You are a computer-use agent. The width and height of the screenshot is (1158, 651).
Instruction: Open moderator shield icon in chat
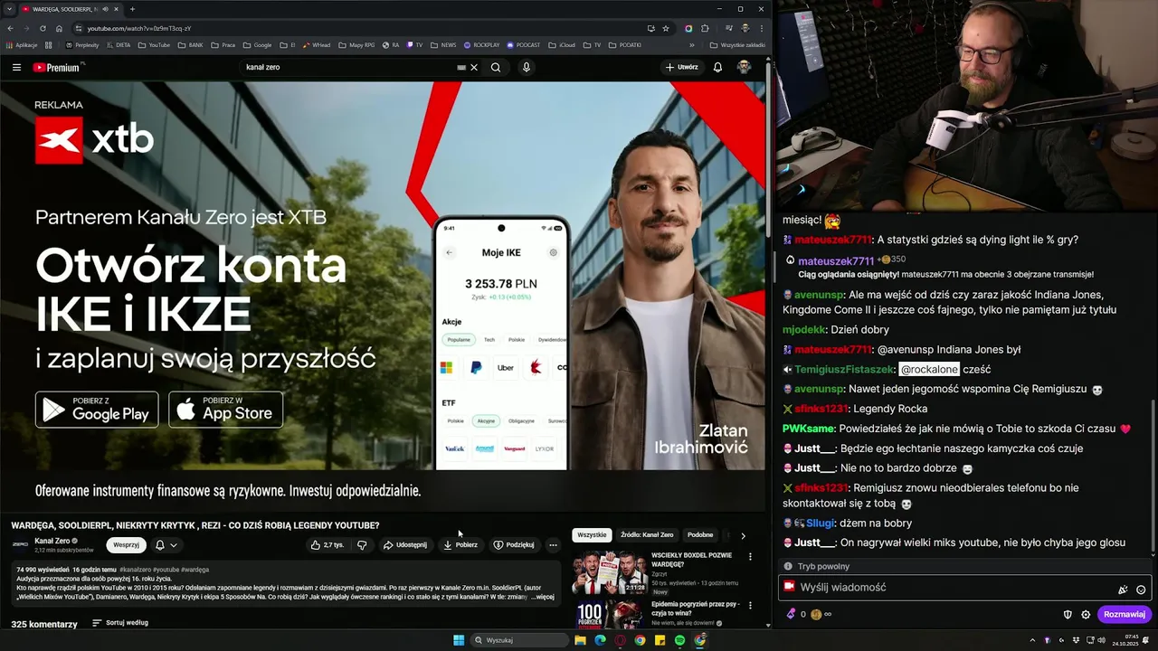1068,615
